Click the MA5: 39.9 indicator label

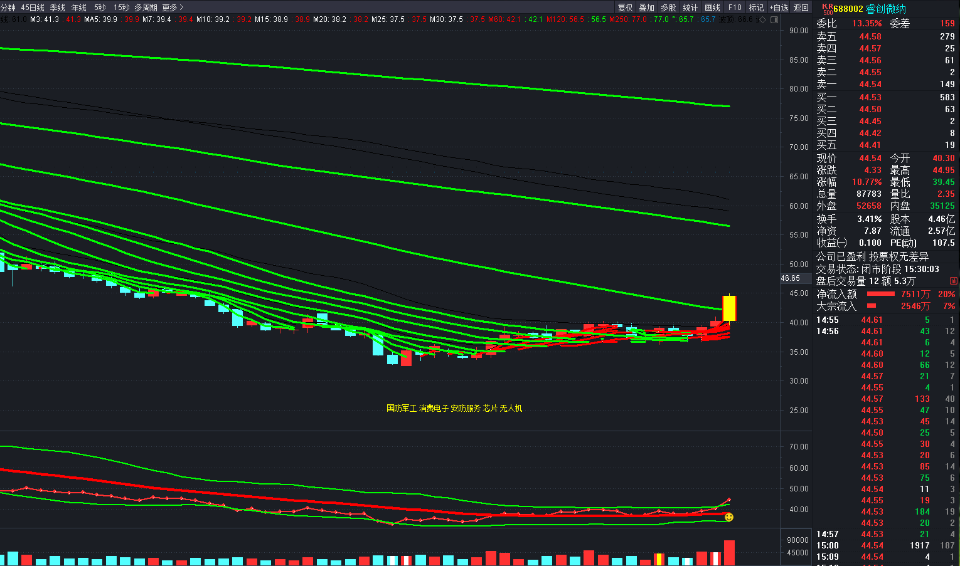pos(101,19)
